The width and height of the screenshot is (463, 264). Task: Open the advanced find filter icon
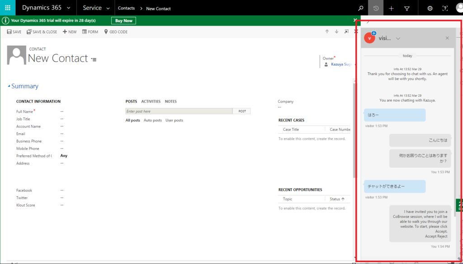click(407, 8)
